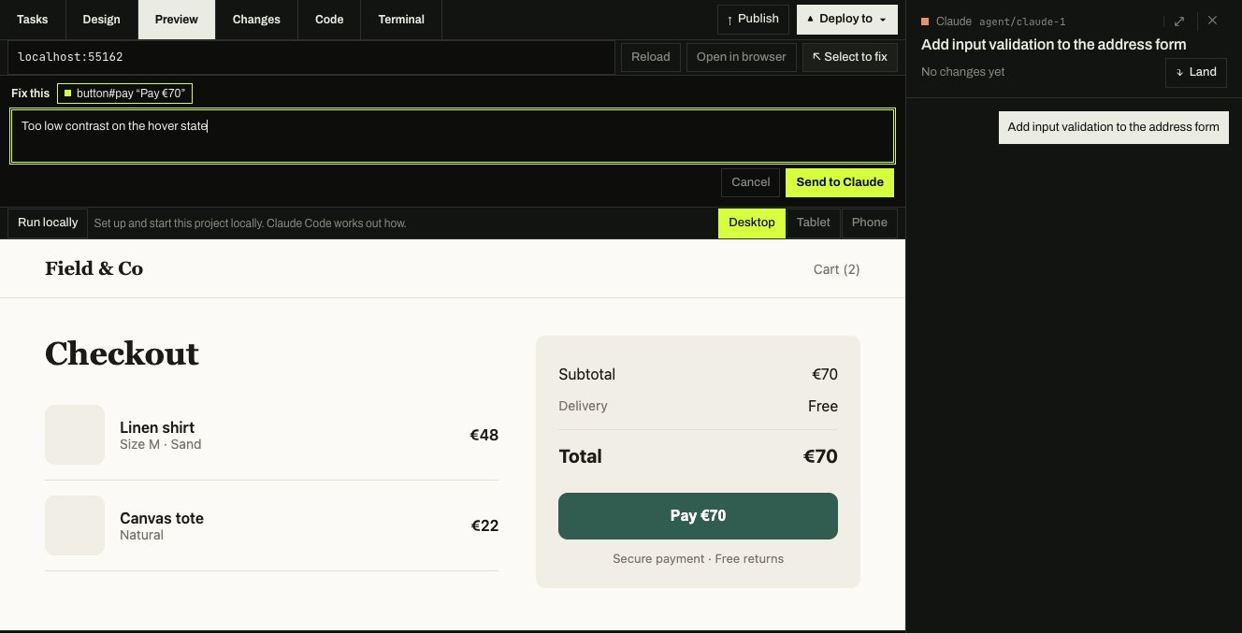Select the Desktop viewport
This screenshot has height=633, width=1242.
[x=752, y=223]
